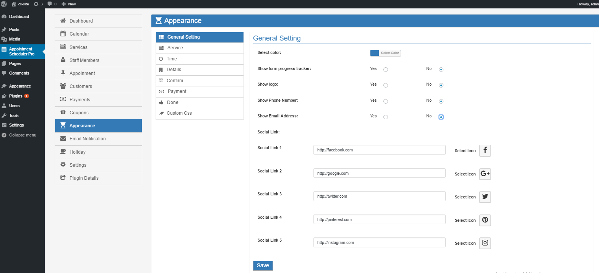Choose the Pinterest icon button

coord(485,220)
